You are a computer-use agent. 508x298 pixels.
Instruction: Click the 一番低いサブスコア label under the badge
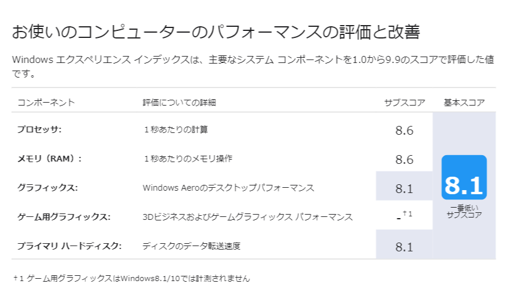(464, 211)
